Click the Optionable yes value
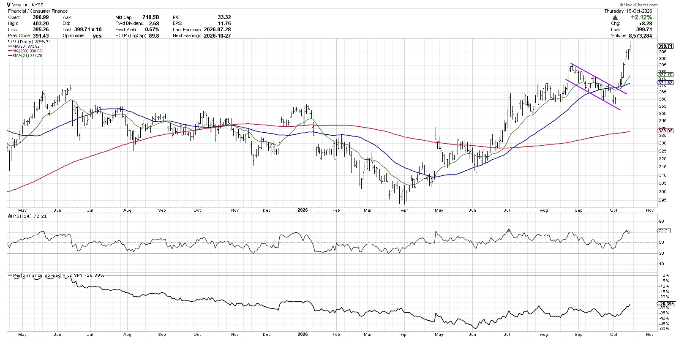Screen dimensions: 676x338 tap(97, 36)
